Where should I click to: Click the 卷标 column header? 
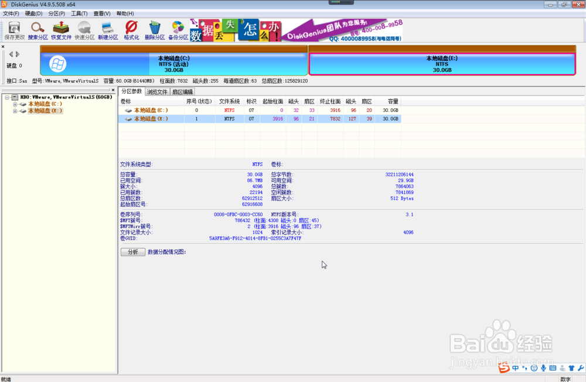(151, 101)
